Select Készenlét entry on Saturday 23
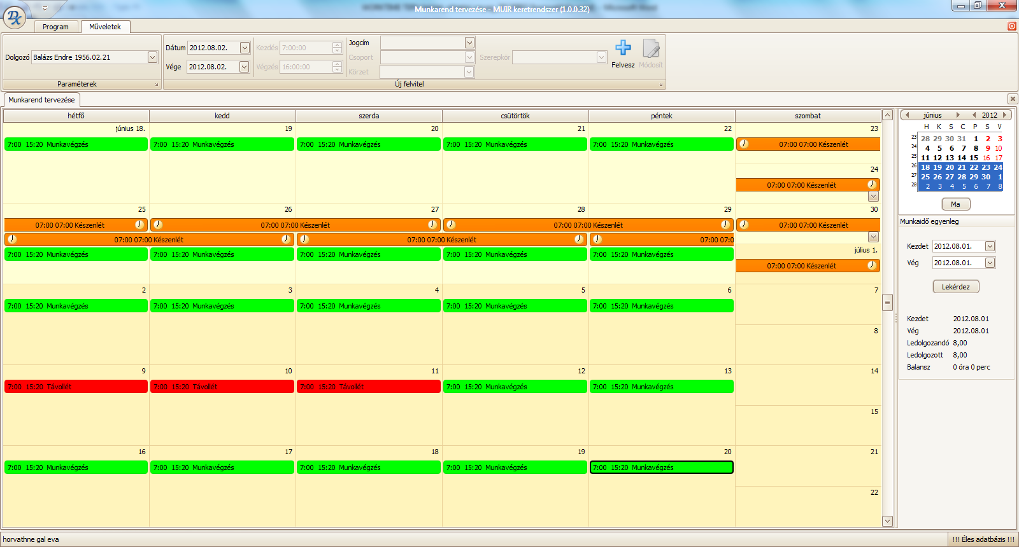1019x547 pixels. pyautogui.click(x=808, y=144)
